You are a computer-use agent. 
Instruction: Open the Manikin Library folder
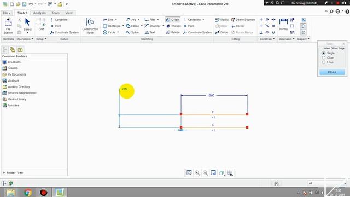(15, 99)
